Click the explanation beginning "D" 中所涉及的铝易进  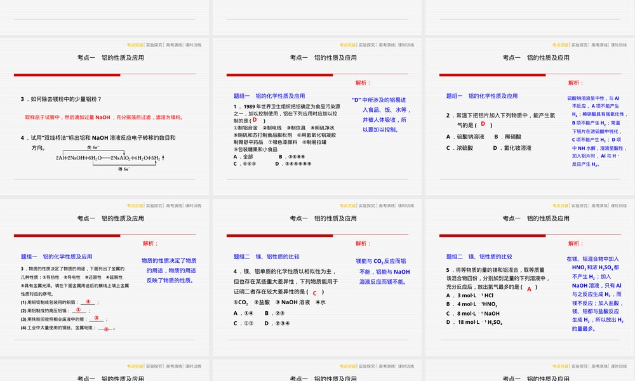[381, 114]
